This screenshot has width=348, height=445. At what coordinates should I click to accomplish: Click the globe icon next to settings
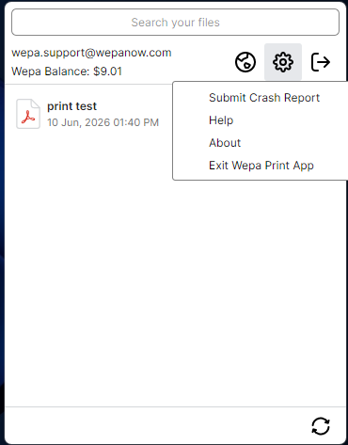pyautogui.click(x=245, y=62)
